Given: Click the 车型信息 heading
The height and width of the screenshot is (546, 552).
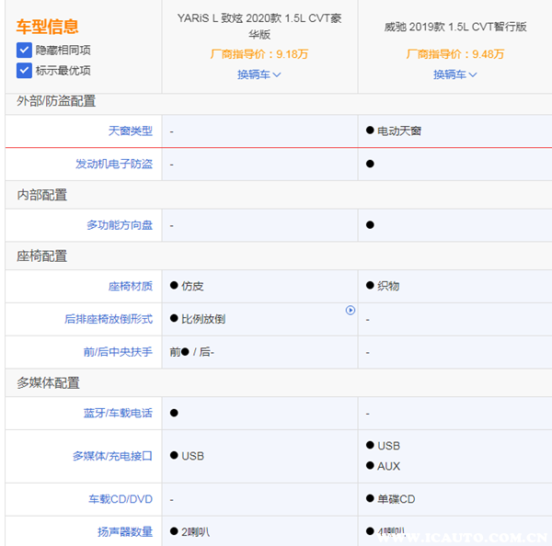Looking at the screenshot, I should pos(47,27).
